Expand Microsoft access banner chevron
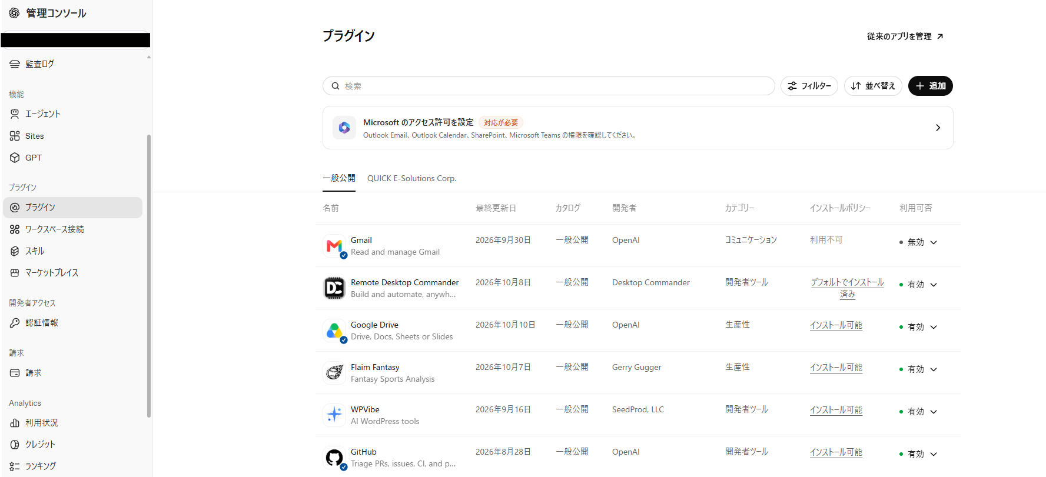Image resolution: width=1046 pixels, height=477 pixels. [938, 128]
